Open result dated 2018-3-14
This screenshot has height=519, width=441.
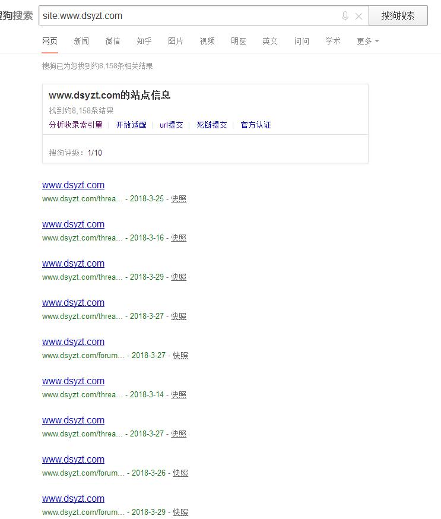(73, 381)
